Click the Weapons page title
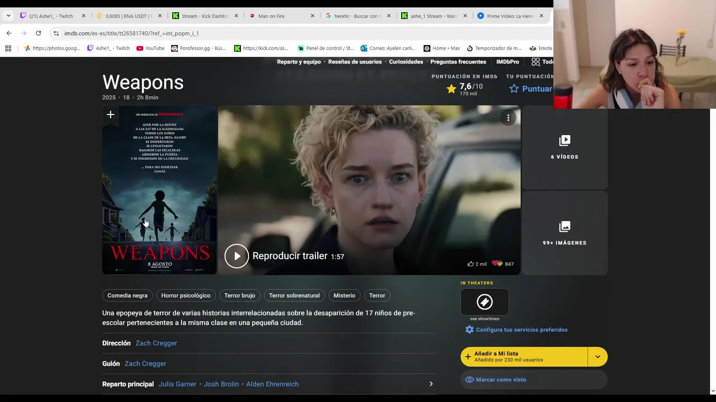Image resolution: width=716 pixels, height=402 pixels. click(x=143, y=83)
